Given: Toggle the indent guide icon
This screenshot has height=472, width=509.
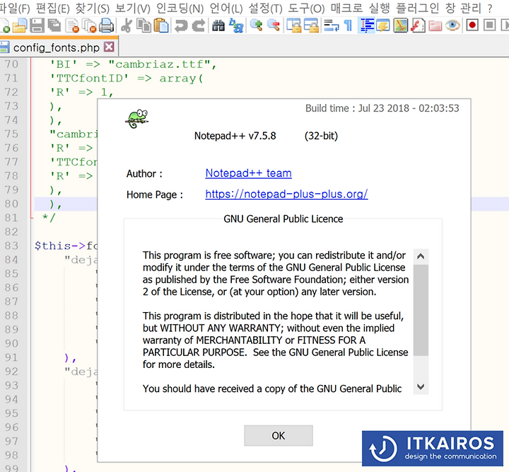Looking at the screenshot, I should click(x=366, y=25).
